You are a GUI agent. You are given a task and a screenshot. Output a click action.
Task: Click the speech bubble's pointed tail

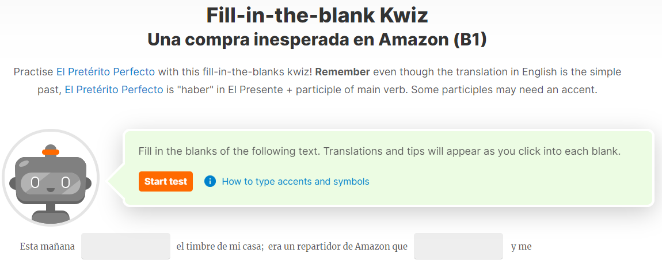[x=116, y=181]
